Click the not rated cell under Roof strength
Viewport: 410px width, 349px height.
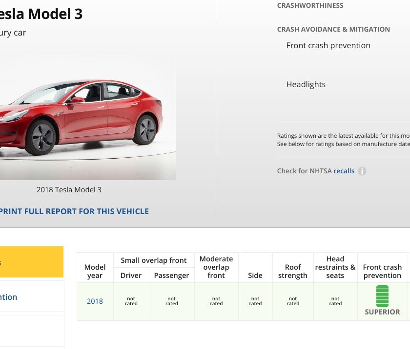click(293, 301)
